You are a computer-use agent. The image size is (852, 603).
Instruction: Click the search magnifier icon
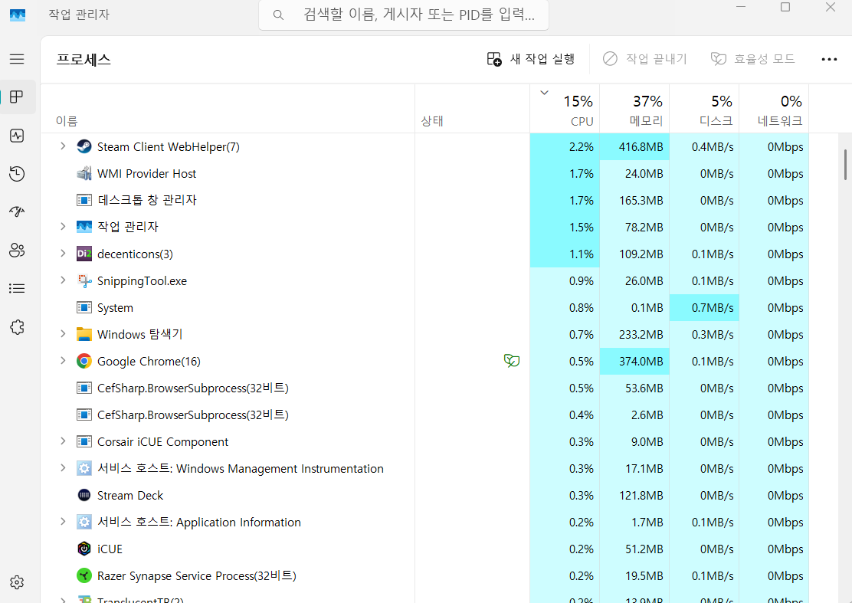pos(278,15)
